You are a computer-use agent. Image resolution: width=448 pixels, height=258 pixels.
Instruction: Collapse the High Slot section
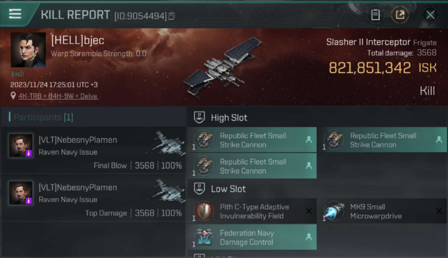click(x=317, y=117)
